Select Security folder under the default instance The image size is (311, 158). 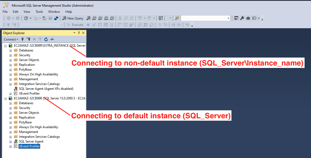[x=25, y=108]
